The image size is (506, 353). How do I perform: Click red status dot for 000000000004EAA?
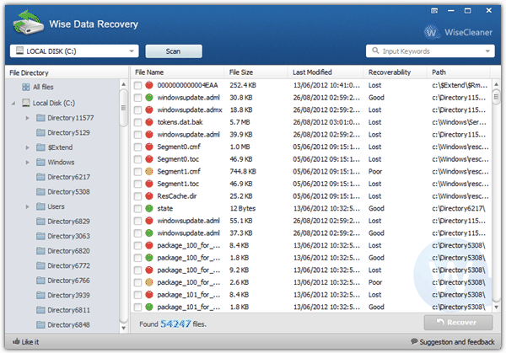point(148,85)
